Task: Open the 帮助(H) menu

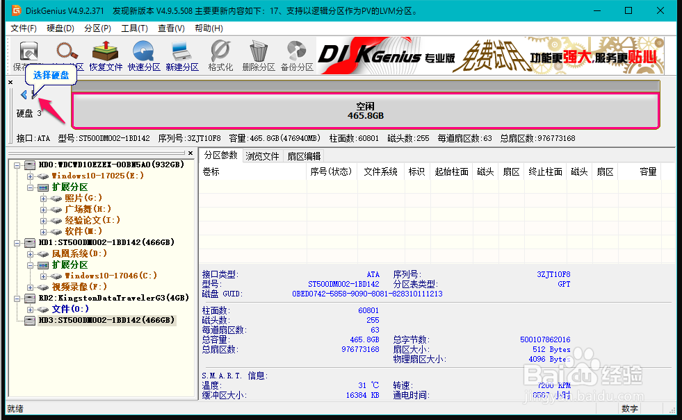Action: (209, 28)
